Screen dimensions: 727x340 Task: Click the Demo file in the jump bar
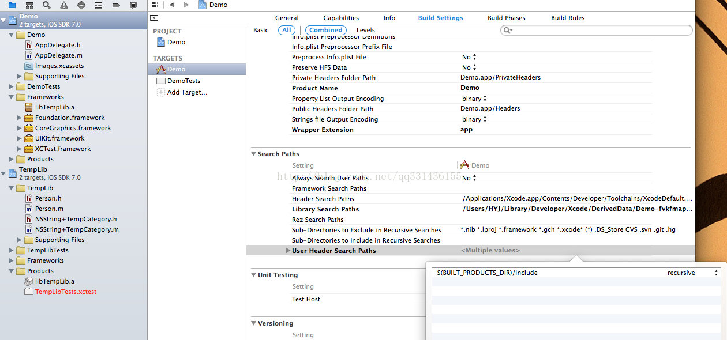[213, 5]
